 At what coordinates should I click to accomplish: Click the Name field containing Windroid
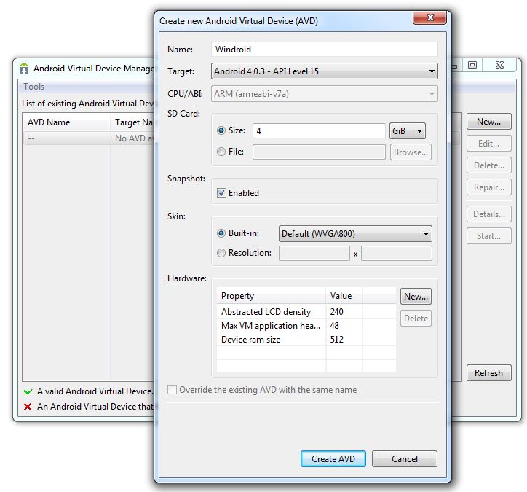pos(325,49)
